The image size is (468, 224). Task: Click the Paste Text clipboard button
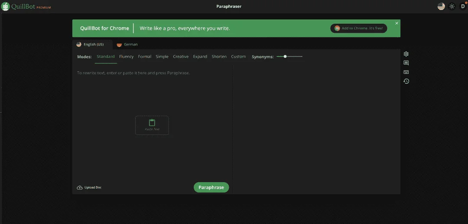tap(152, 125)
